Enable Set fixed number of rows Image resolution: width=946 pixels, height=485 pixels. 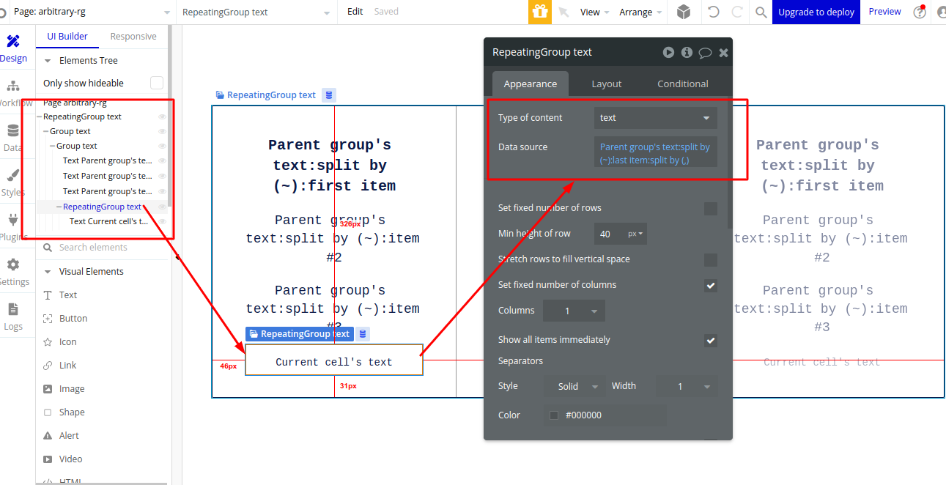pyautogui.click(x=711, y=209)
